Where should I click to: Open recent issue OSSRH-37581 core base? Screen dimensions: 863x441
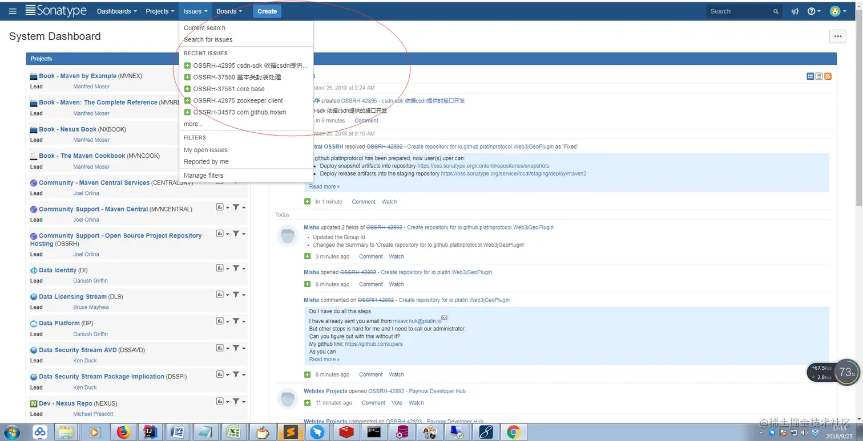pyautogui.click(x=246, y=89)
